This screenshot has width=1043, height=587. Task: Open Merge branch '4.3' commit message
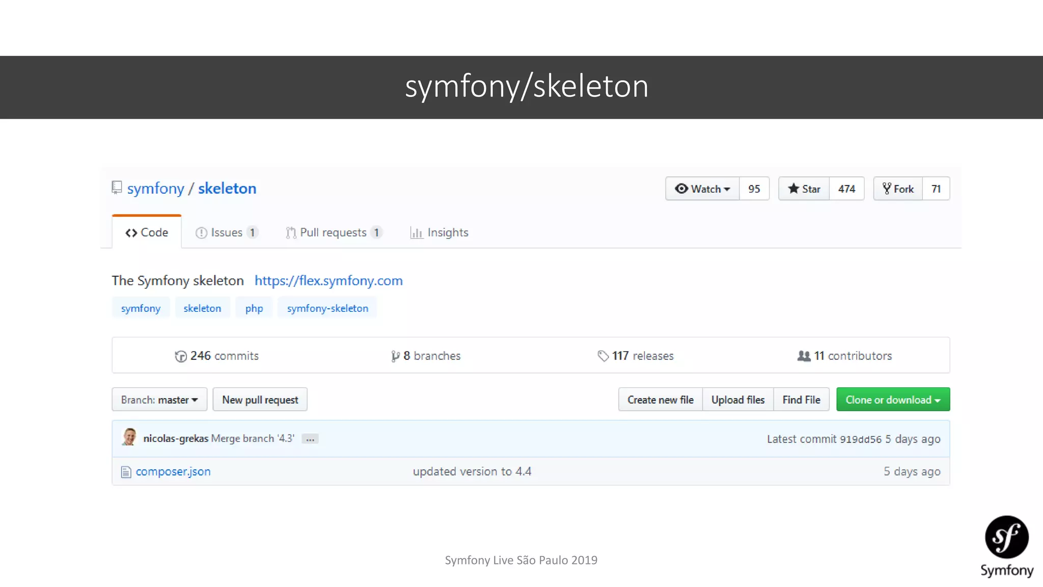[x=253, y=438]
